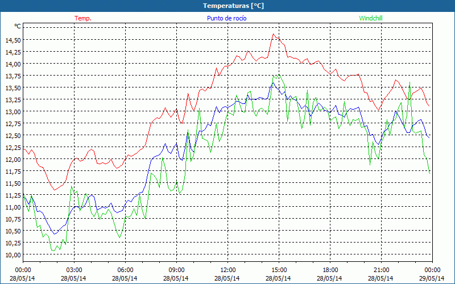This screenshot has width=455, height=284.
Task: Click the red temperature peak near 15:00
Action: [273, 34]
